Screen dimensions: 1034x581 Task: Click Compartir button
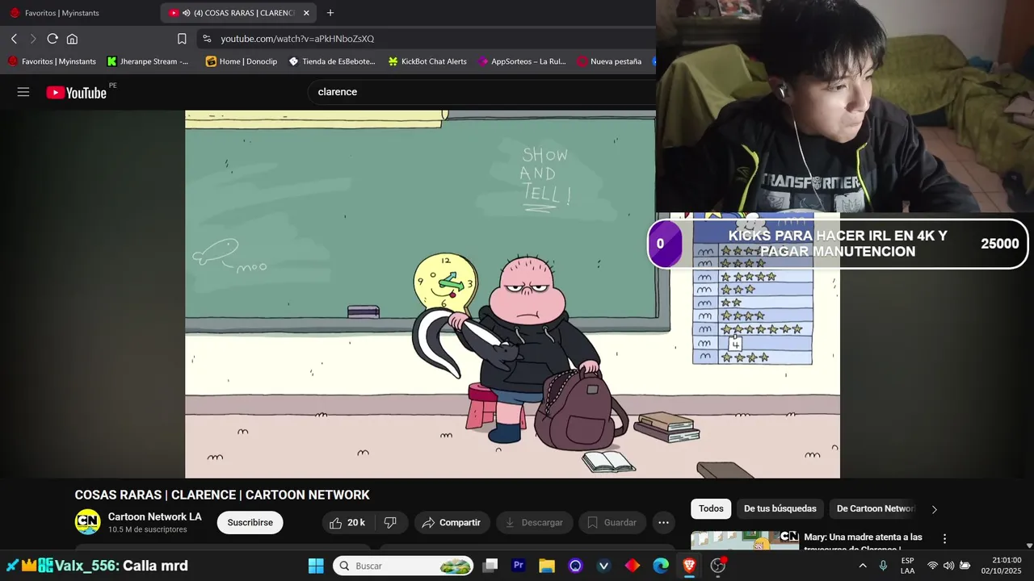[x=452, y=523]
